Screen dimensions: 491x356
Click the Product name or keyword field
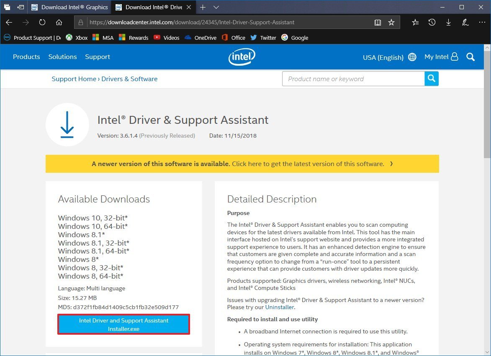click(353, 79)
